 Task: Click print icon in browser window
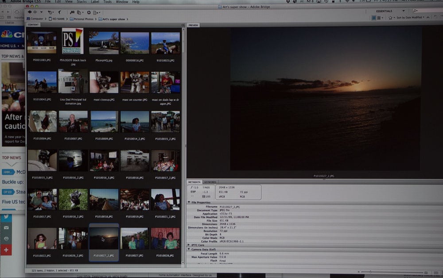click(6, 239)
